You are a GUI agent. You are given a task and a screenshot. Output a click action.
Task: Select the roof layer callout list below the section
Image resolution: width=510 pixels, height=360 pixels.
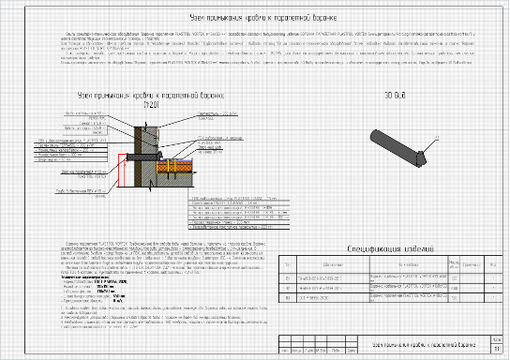pos(239,213)
